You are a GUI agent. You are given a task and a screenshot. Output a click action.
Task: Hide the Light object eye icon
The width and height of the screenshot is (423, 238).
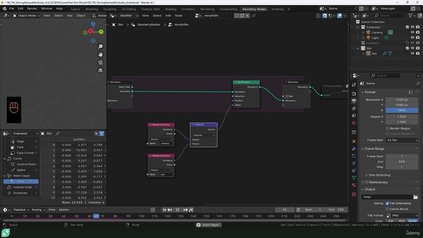click(x=412, y=38)
